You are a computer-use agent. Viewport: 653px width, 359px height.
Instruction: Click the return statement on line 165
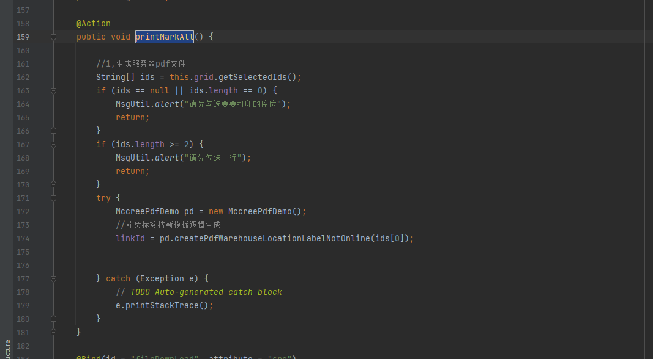click(x=132, y=118)
